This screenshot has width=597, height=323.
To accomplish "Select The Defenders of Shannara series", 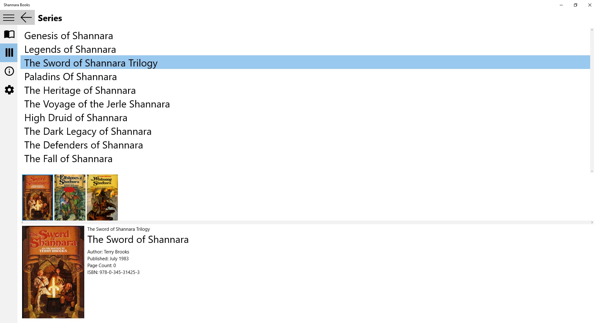I will coord(84,145).
